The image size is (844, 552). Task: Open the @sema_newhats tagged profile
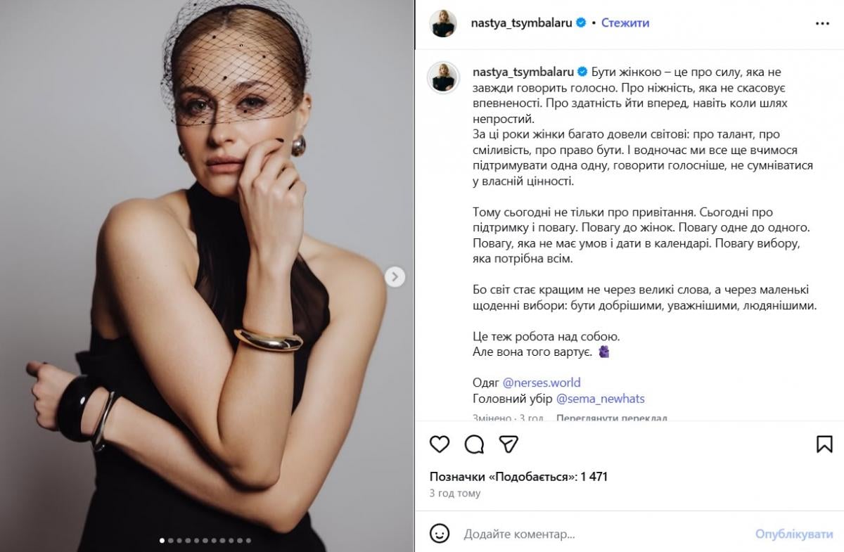pos(600,399)
